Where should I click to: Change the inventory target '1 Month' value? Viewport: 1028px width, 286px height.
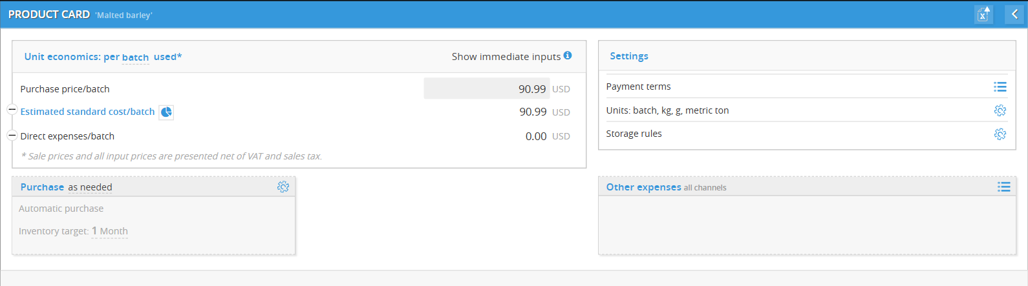coord(109,231)
